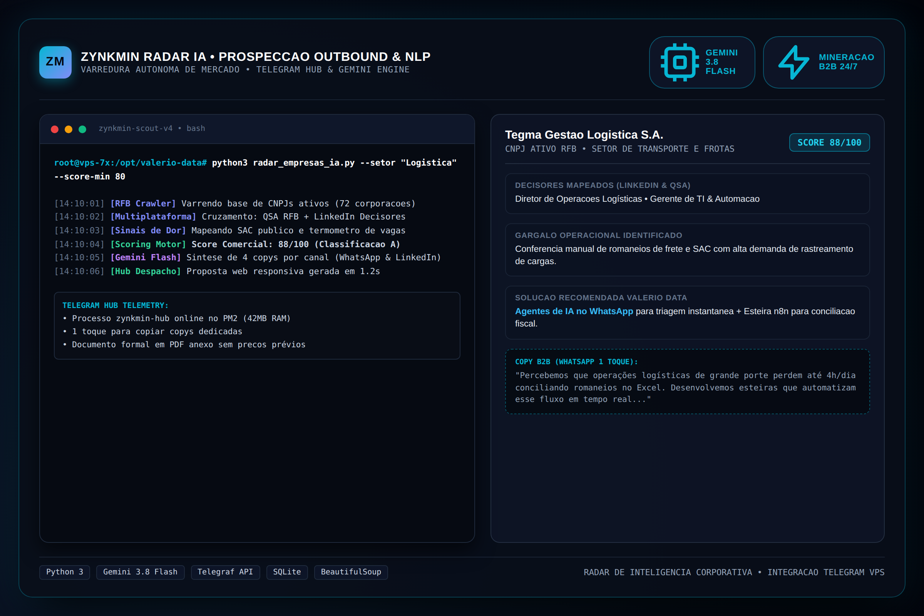Viewport: 924px width, 616px height.
Task: Click the COPY B2B (WHATSAPP 1 TOQUE) label
Action: (x=576, y=362)
